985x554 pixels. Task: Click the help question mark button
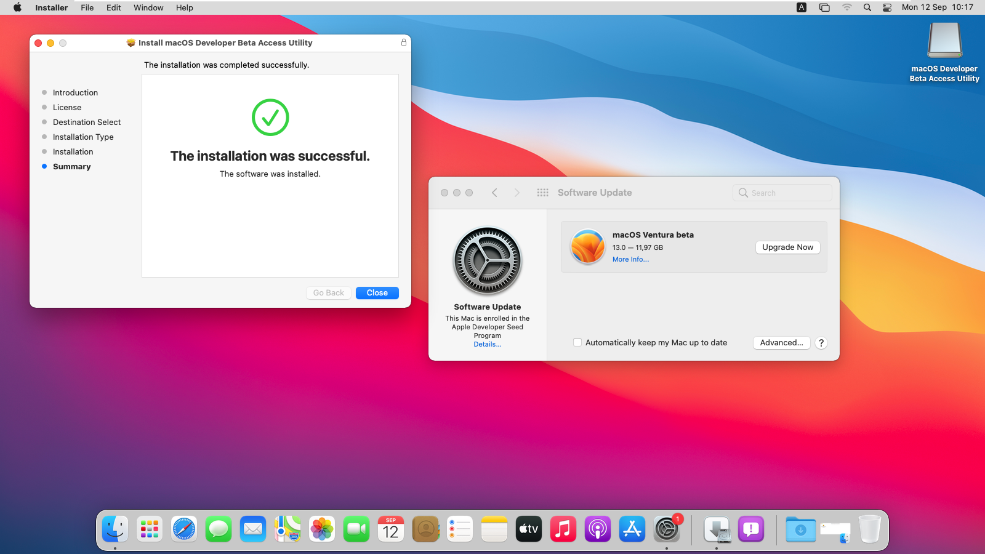[821, 343]
